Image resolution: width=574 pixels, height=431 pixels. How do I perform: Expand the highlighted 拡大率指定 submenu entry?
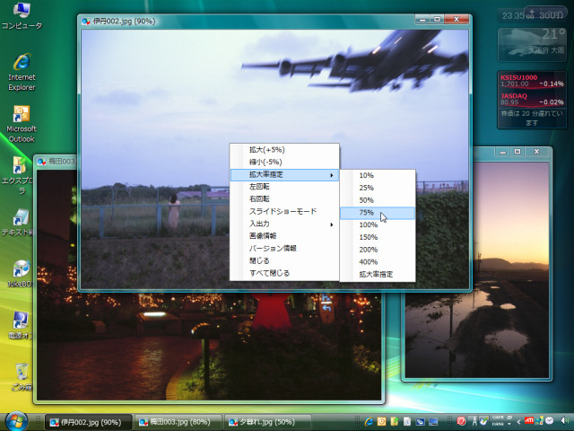(x=284, y=175)
